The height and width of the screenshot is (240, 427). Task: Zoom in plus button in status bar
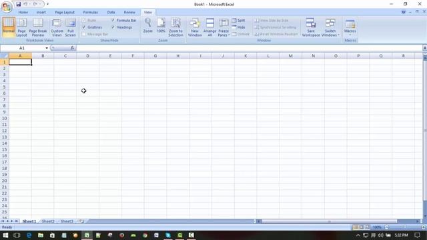[424, 227]
